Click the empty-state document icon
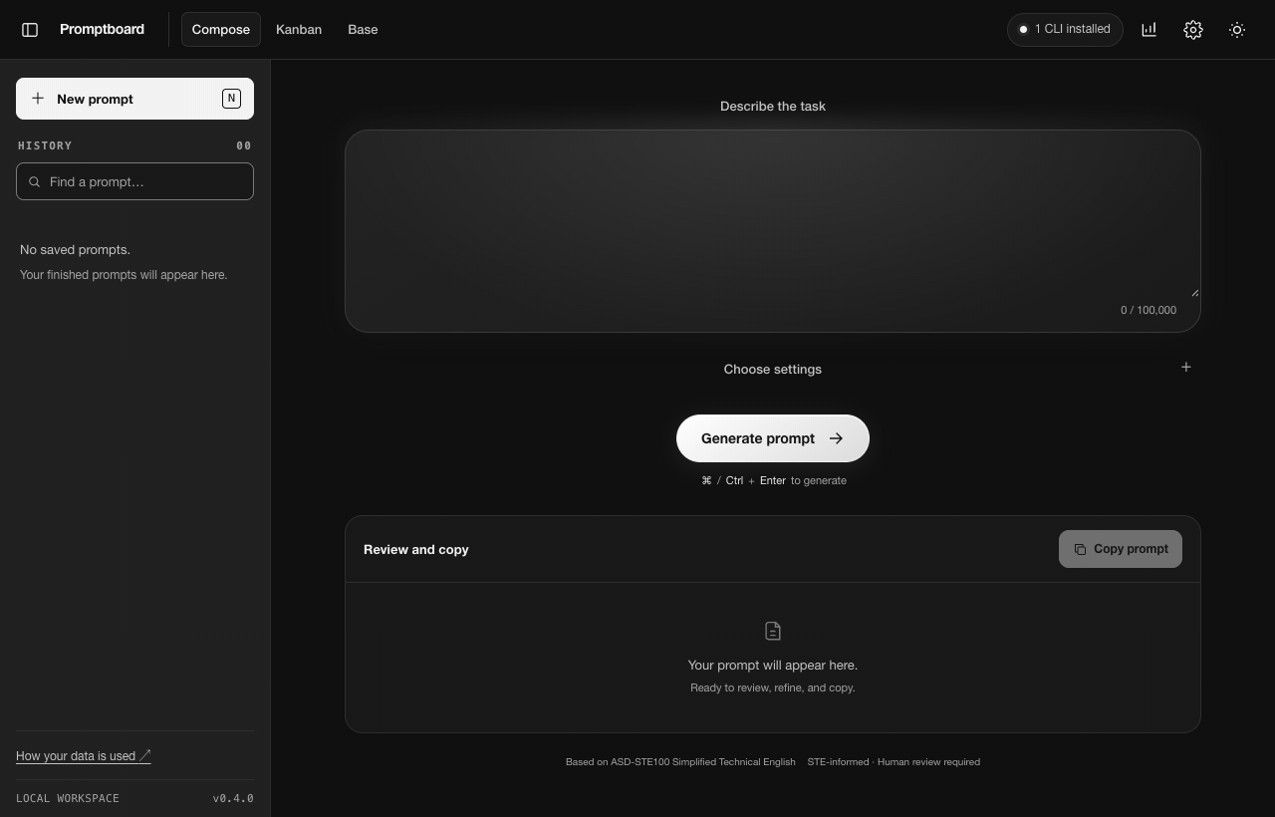Viewport: 1275px width, 817px height. coord(773,631)
